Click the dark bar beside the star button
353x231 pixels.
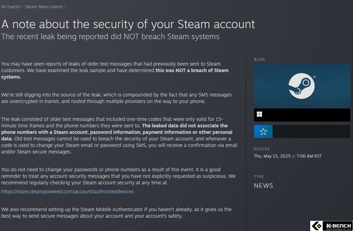(311, 132)
